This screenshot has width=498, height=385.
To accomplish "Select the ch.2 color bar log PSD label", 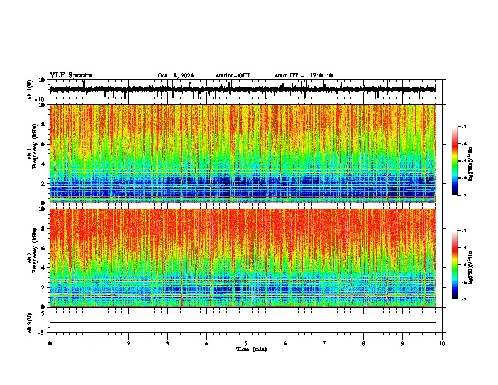I will [x=470, y=267].
